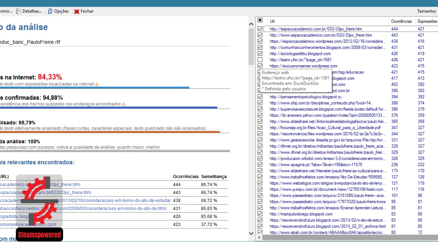Uncheck the mariojuliodorego.blogspot.com row checkbox
Viewport: 438px width, 246px height.
coord(260,214)
